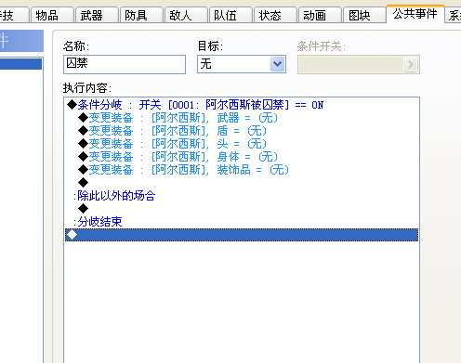This screenshot has width=461, height=363.
Task: Open the 目标 dropdown showing 无
Action: tap(242, 64)
